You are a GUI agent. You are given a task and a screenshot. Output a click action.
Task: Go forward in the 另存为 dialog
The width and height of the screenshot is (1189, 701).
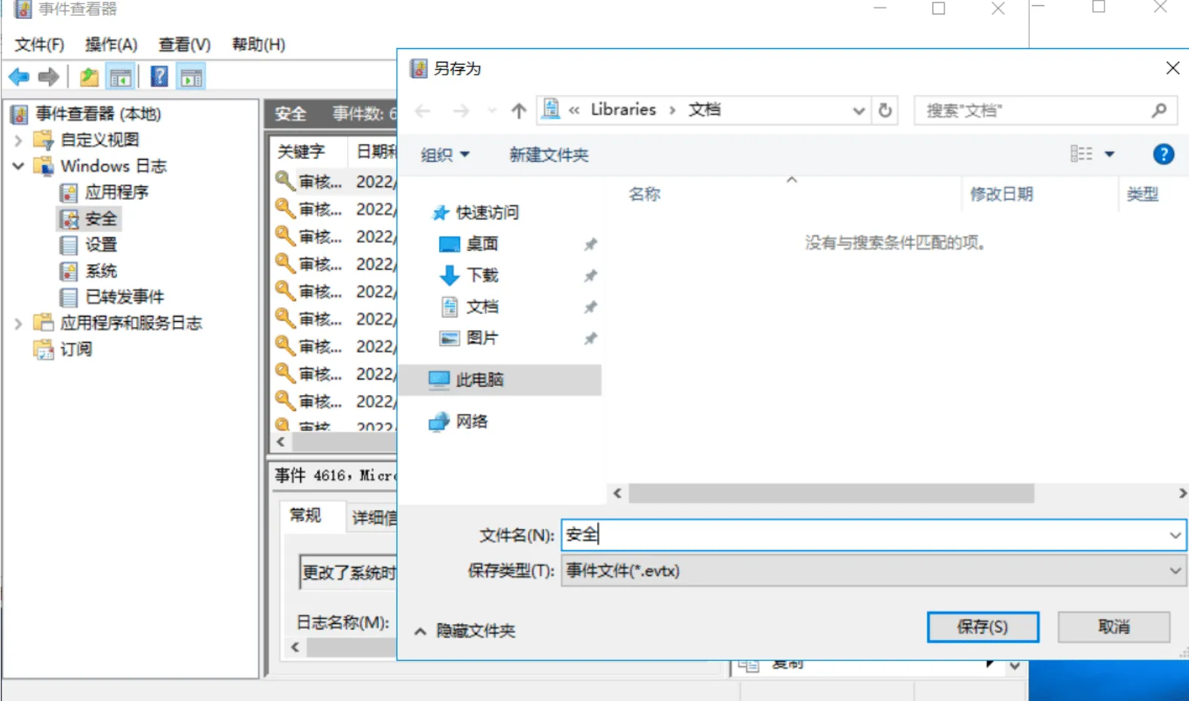point(461,112)
